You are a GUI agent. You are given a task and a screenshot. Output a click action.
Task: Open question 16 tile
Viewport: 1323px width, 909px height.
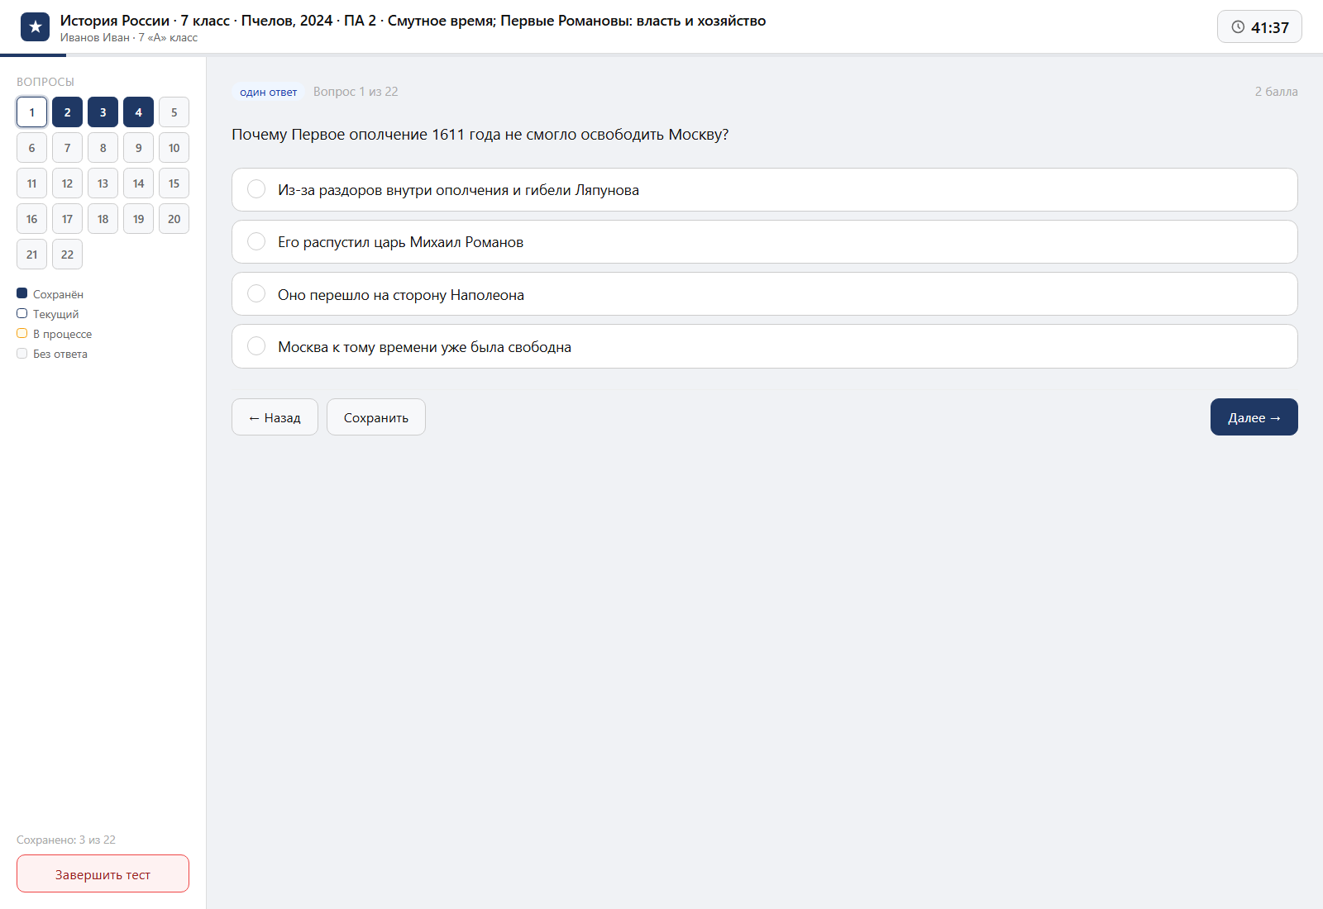coord(31,219)
